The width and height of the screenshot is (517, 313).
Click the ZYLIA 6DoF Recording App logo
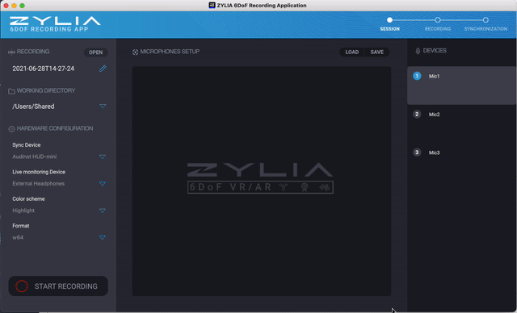(x=55, y=24)
